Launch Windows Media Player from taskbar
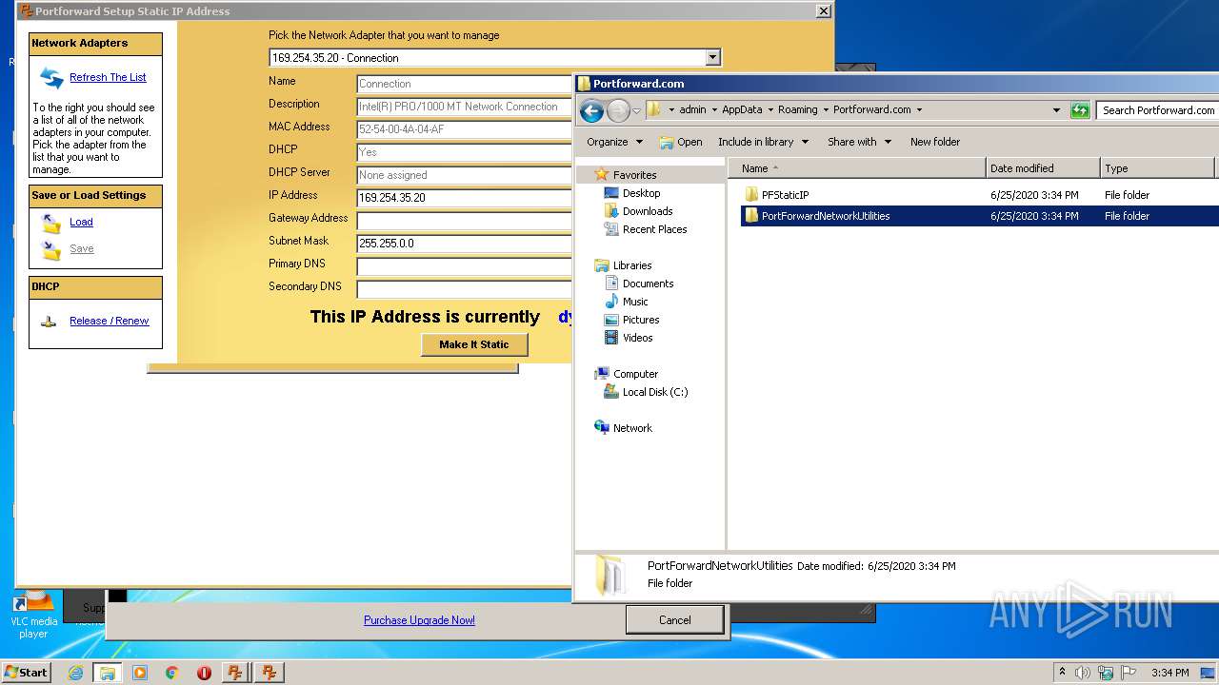The image size is (1219, 685). click(140, 673)
